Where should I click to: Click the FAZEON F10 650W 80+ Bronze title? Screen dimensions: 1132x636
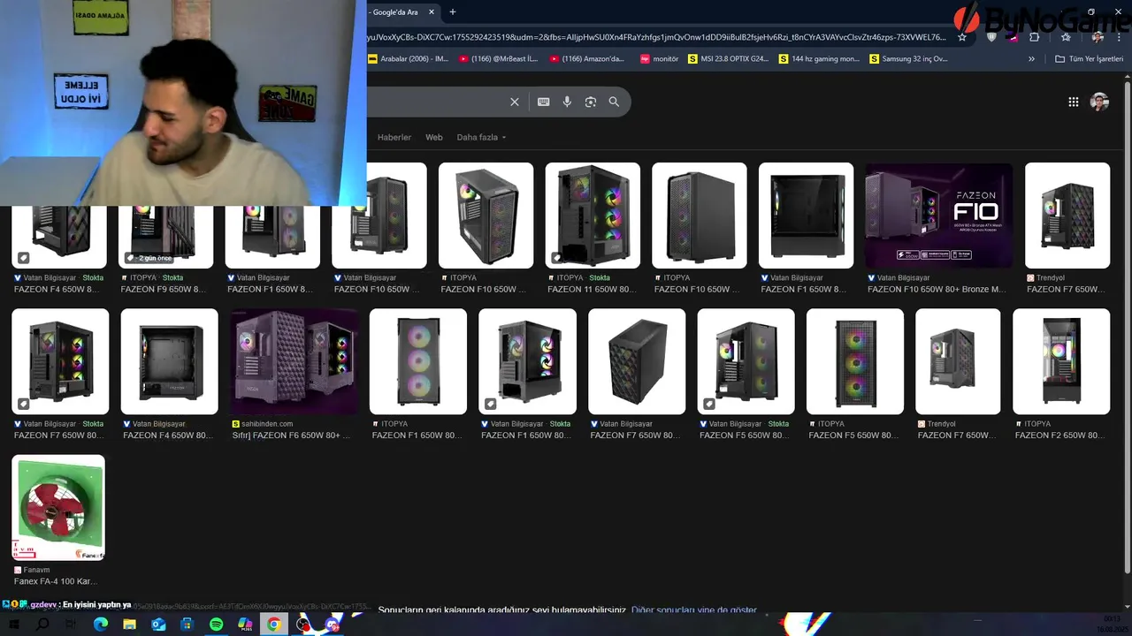[937, 289]
